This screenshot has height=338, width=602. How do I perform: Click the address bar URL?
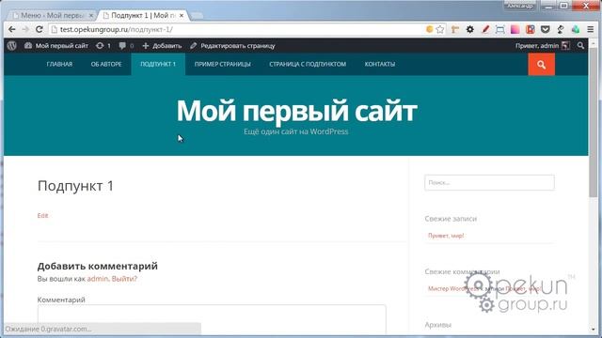(116, 29)
